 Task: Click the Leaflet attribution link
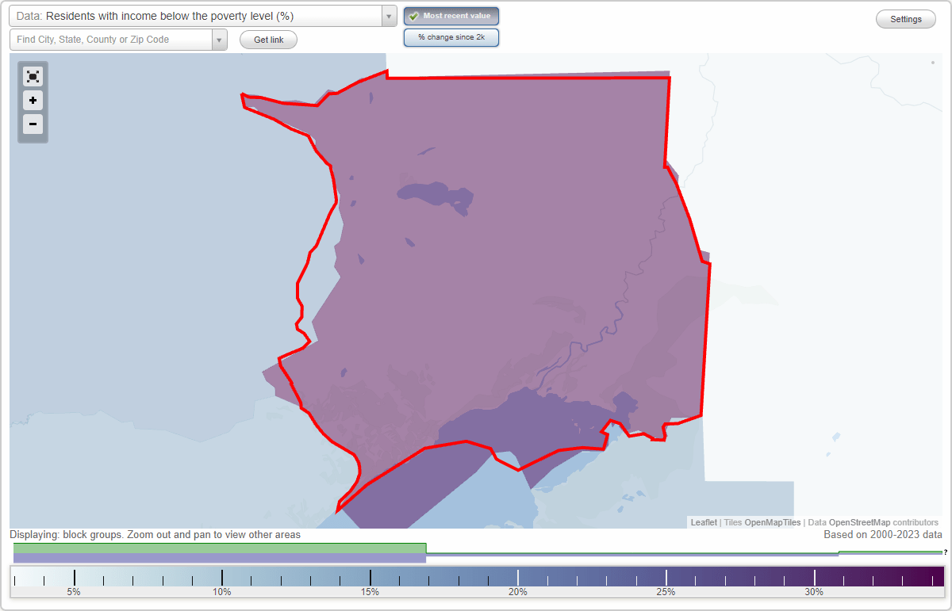click(x=703, y=522)
